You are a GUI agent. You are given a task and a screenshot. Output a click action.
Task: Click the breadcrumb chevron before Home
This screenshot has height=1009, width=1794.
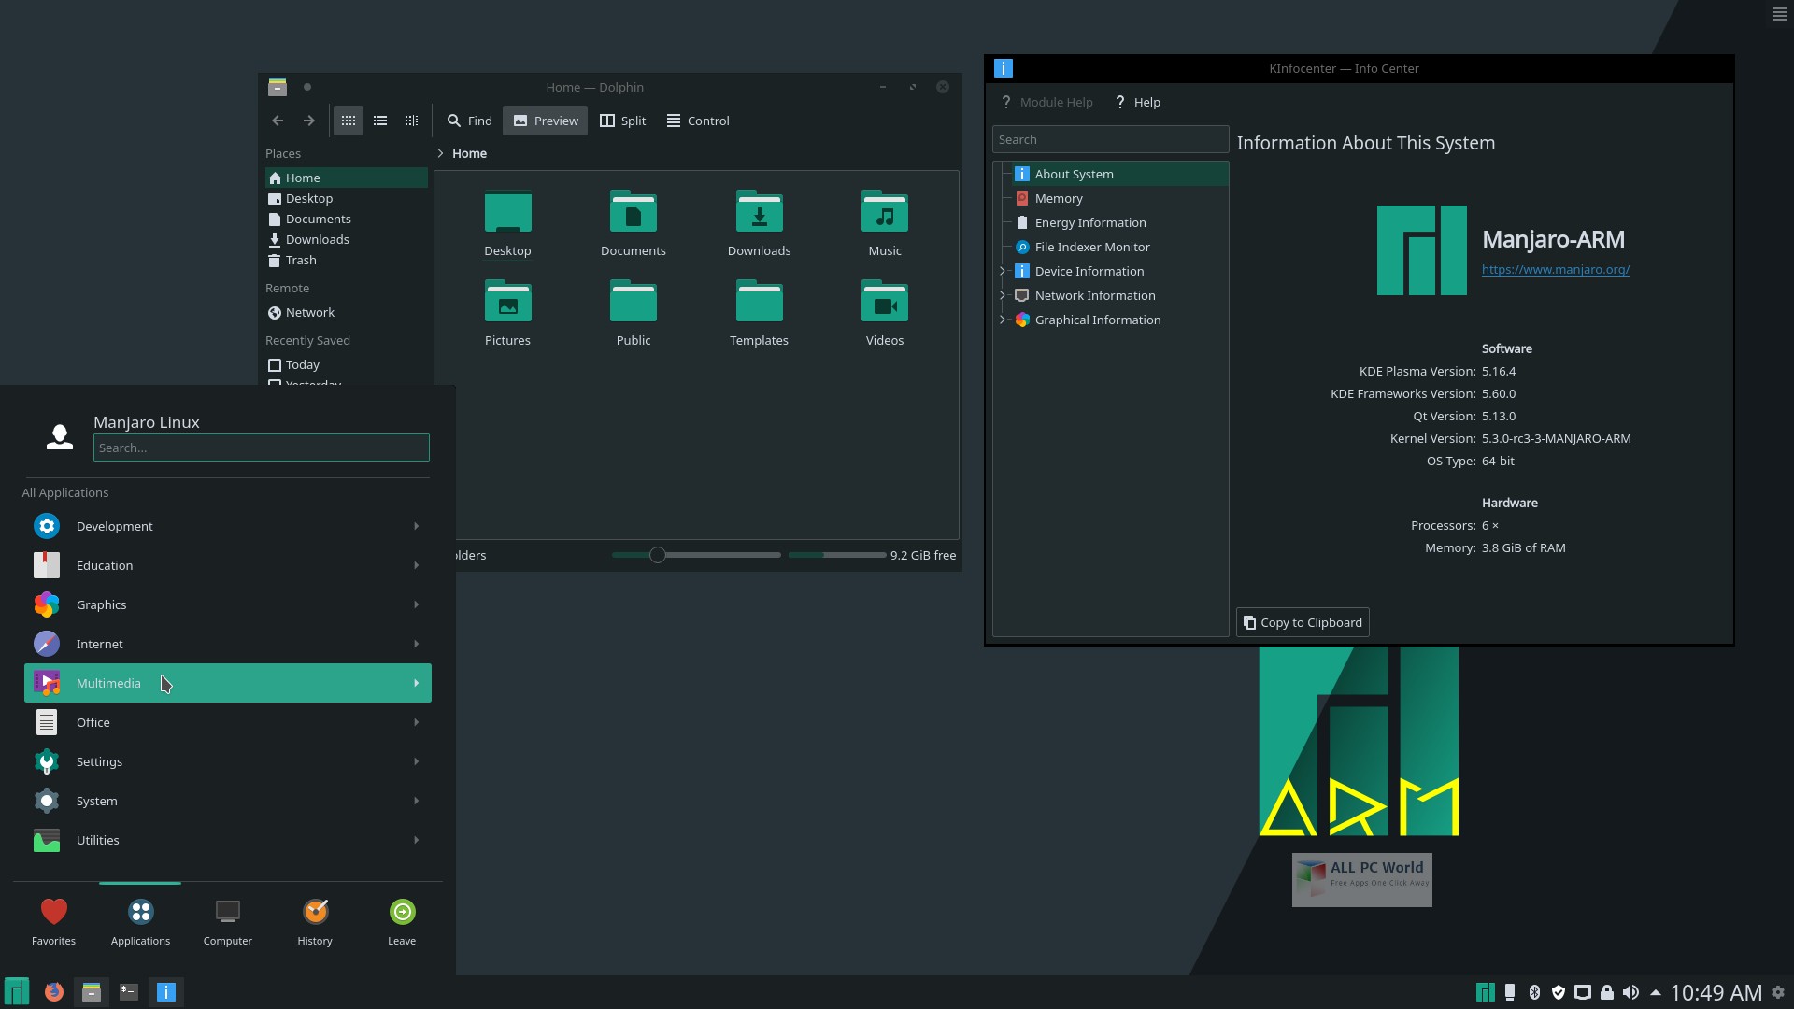[440, 153]
